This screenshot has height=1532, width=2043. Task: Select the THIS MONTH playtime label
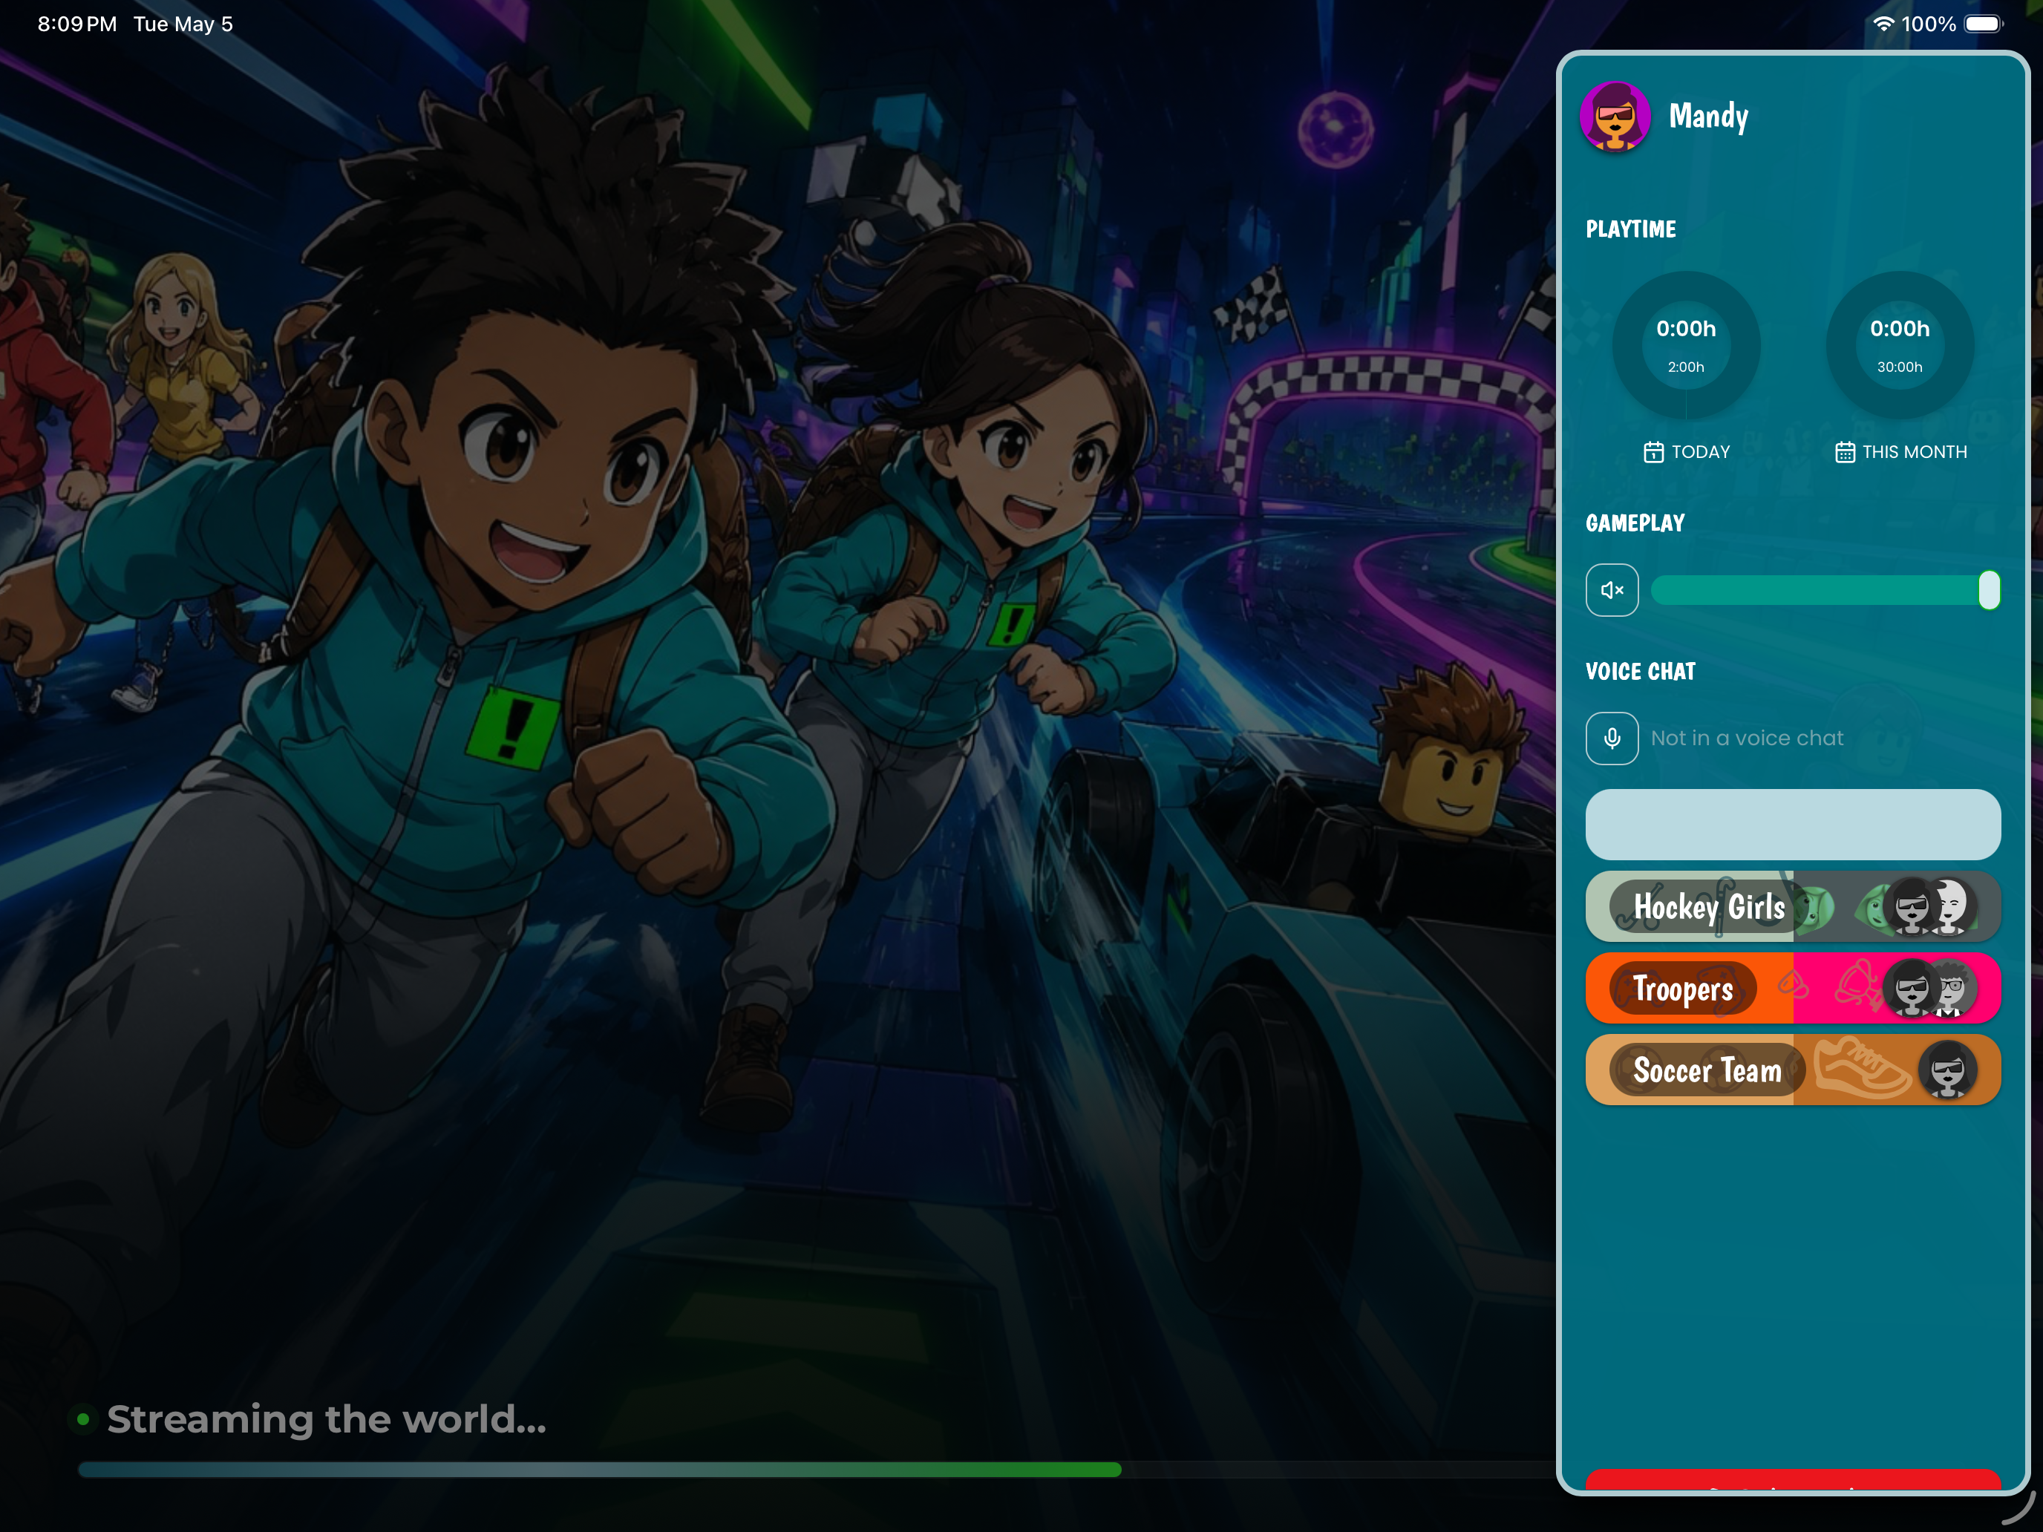click(1914, 451)
